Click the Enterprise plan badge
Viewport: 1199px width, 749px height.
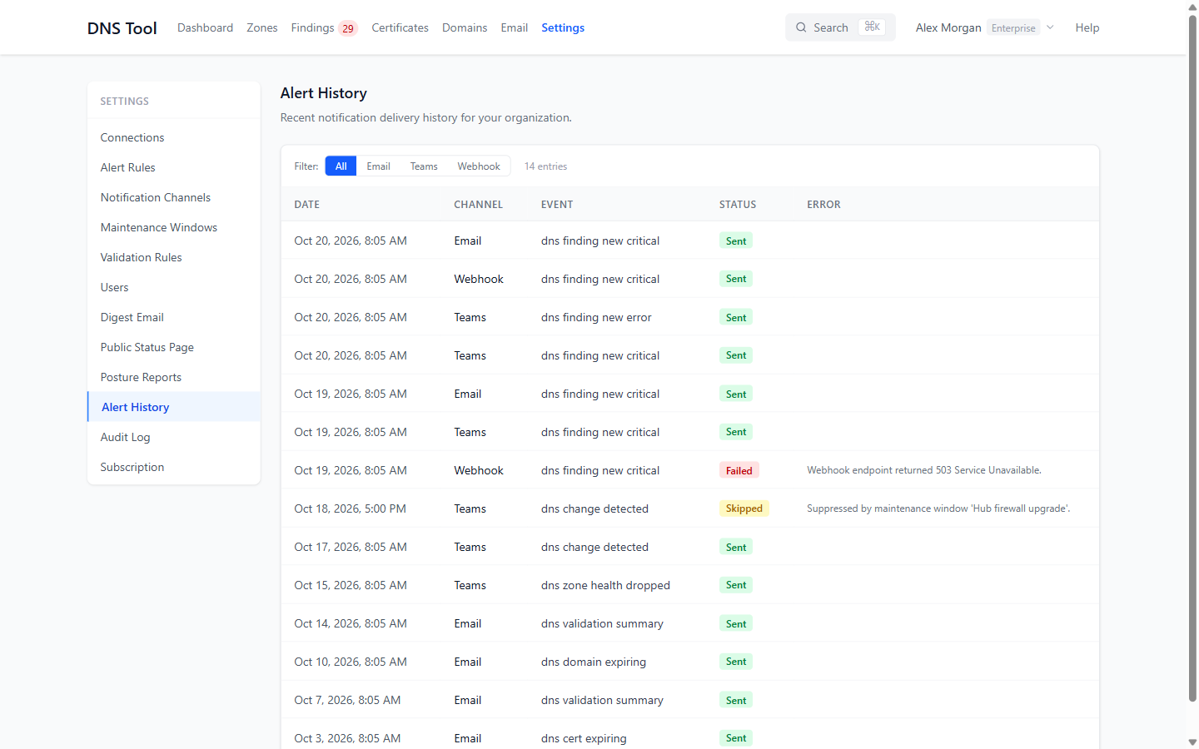1013,27
